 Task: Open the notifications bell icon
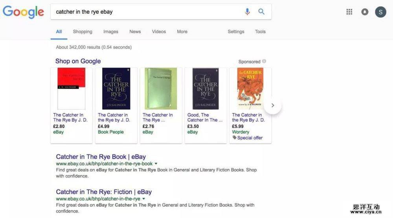tap(365, 12)
